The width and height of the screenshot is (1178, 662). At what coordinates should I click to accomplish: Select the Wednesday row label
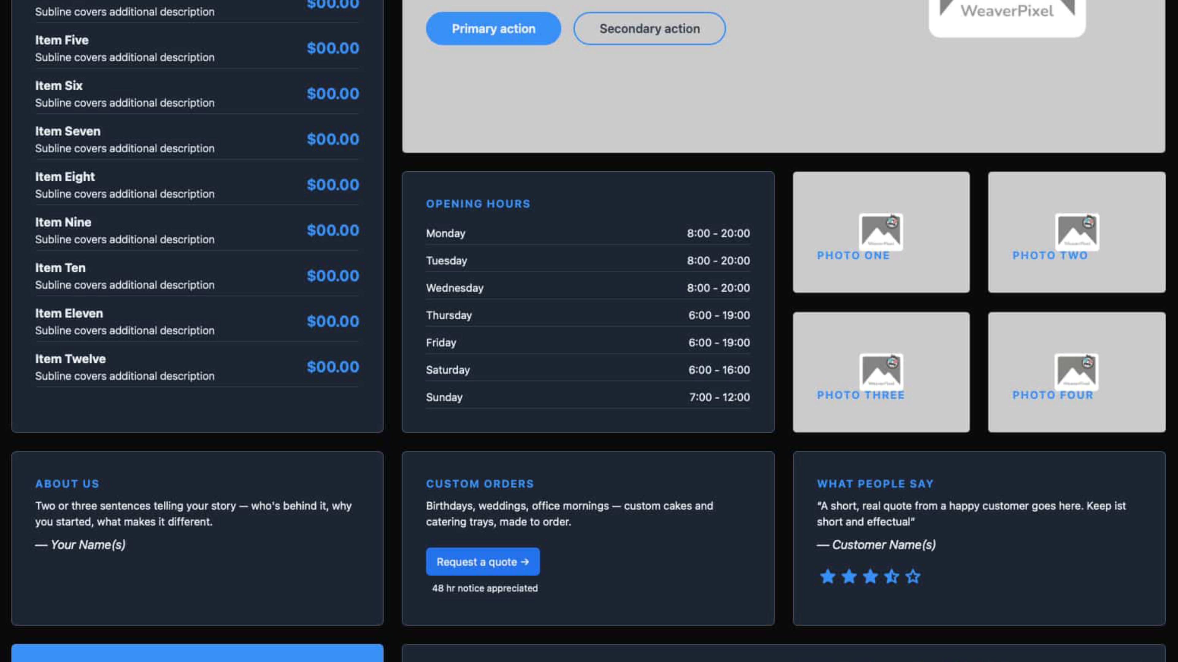(455, 288)
